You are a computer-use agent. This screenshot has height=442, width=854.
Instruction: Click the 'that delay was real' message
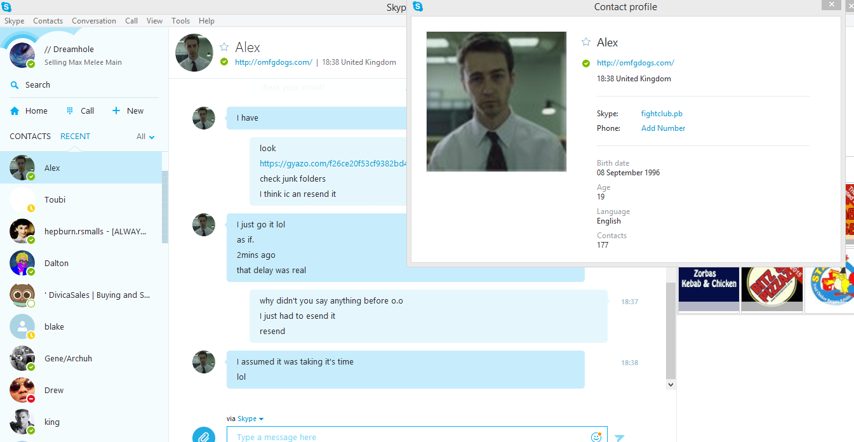click(271, 271)
